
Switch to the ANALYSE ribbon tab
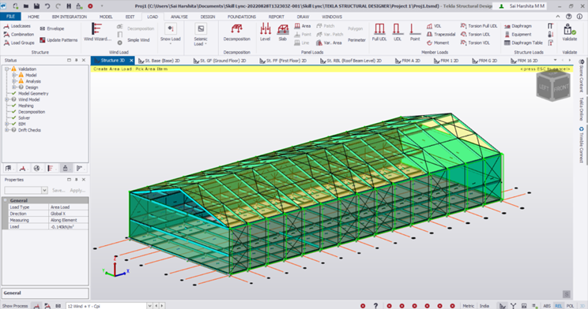click(179, 17)
